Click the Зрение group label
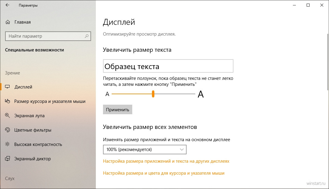The width and height of the screenshot is (329, 189). point(12,73)
